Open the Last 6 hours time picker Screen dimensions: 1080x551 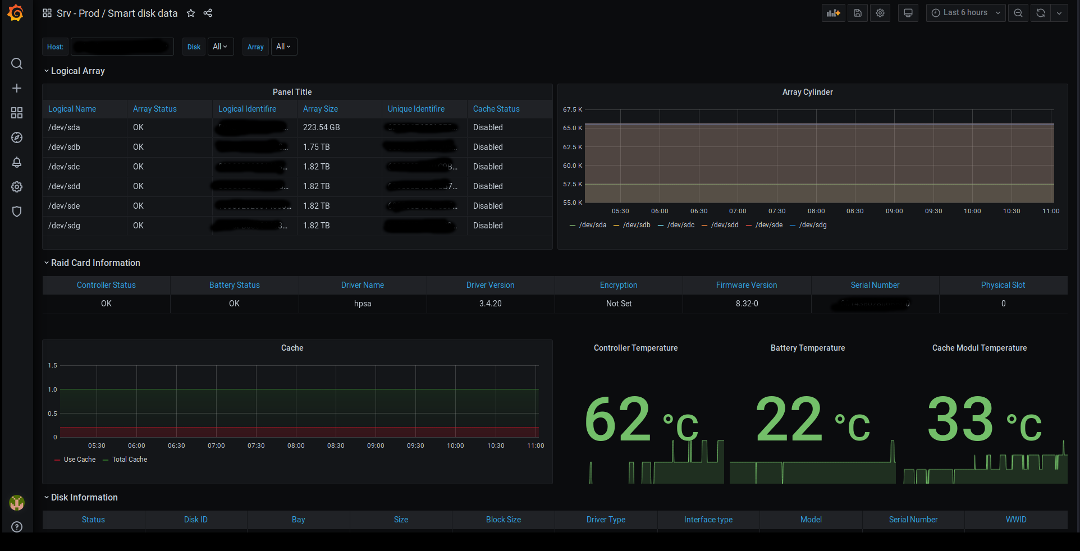(x=966, y=13)
